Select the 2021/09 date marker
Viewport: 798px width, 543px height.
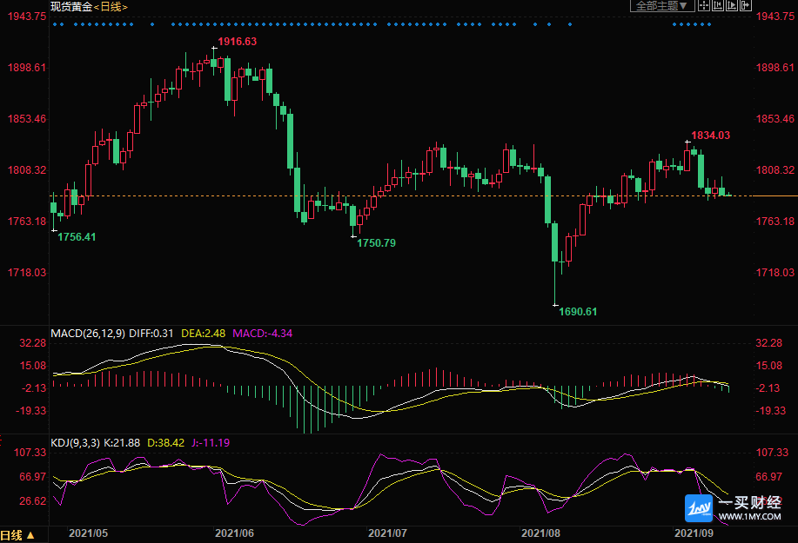pyautogui.click(x=694, y=533)
